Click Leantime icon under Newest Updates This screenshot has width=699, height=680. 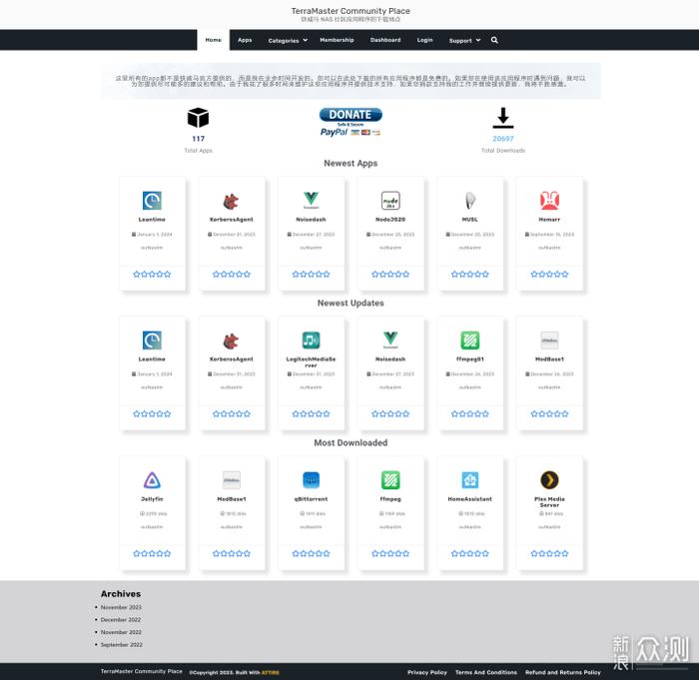152,340
